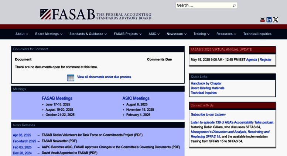Click November 19, 2025 ASIC meeting date
Image resolution: width=287 pixels, height=156 pixels.
pos(140,110)
